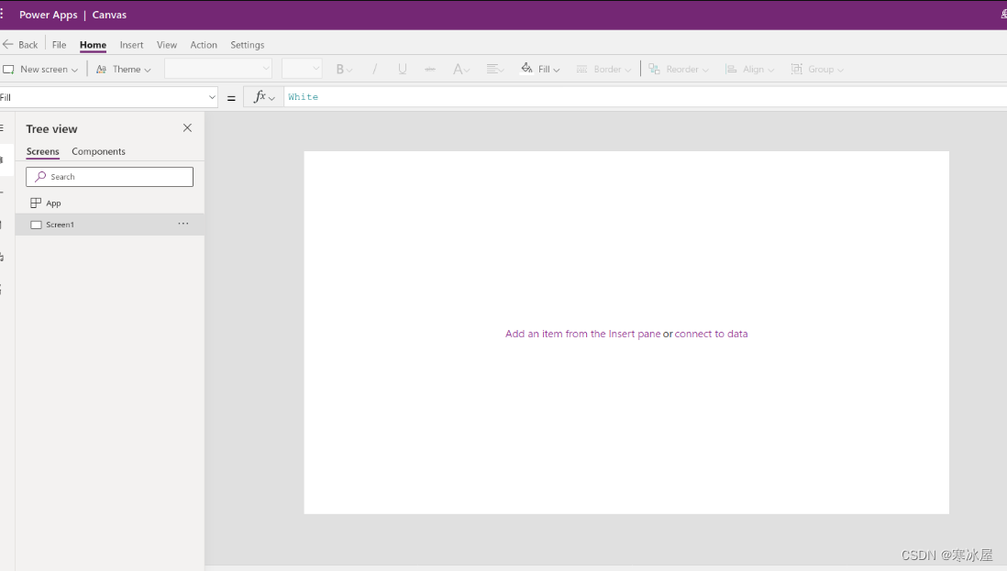Open the Fill color dropdown

pyautogui.click(x=540, y=69)
